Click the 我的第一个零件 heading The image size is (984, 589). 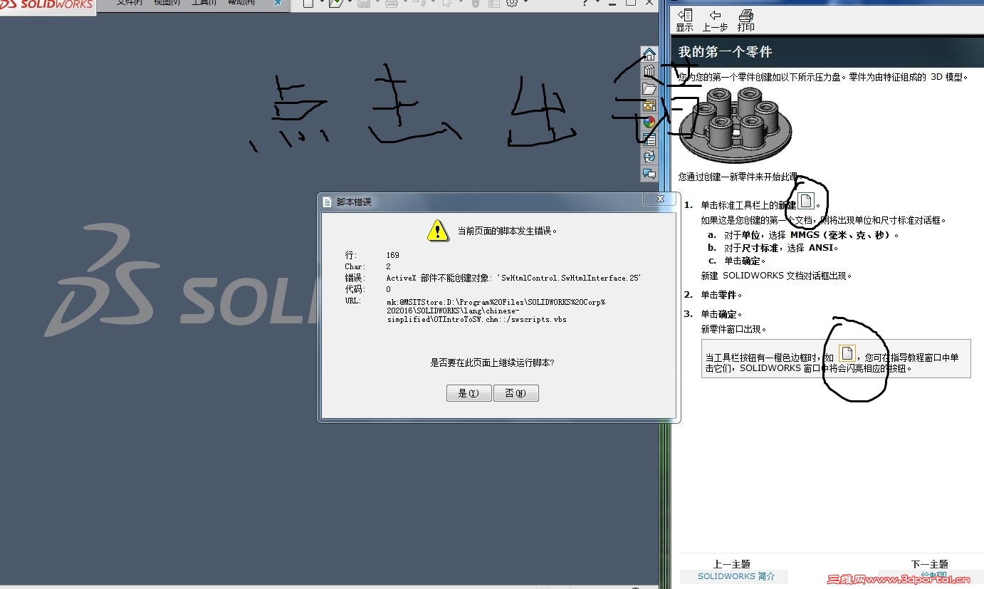pos(725,52)
